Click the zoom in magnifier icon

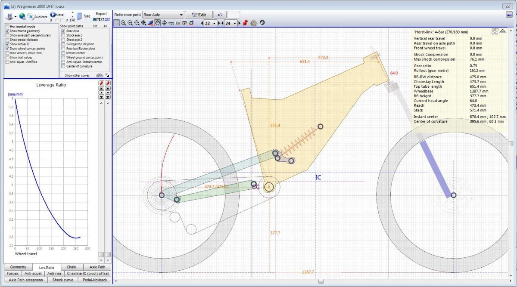pos(123,23)
